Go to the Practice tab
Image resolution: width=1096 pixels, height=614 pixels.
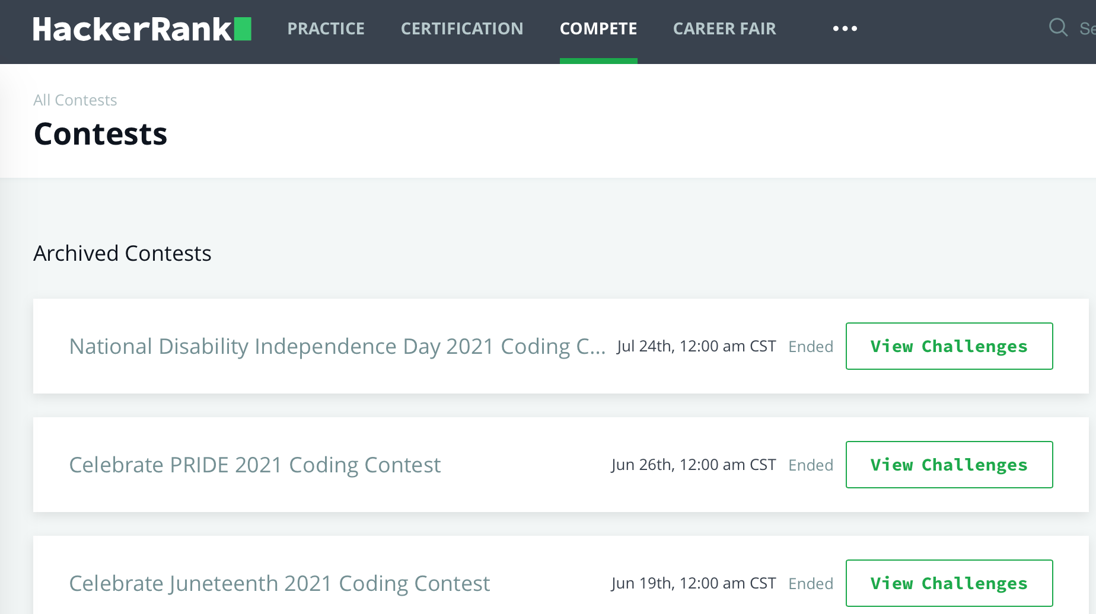[x=326, y=28]
